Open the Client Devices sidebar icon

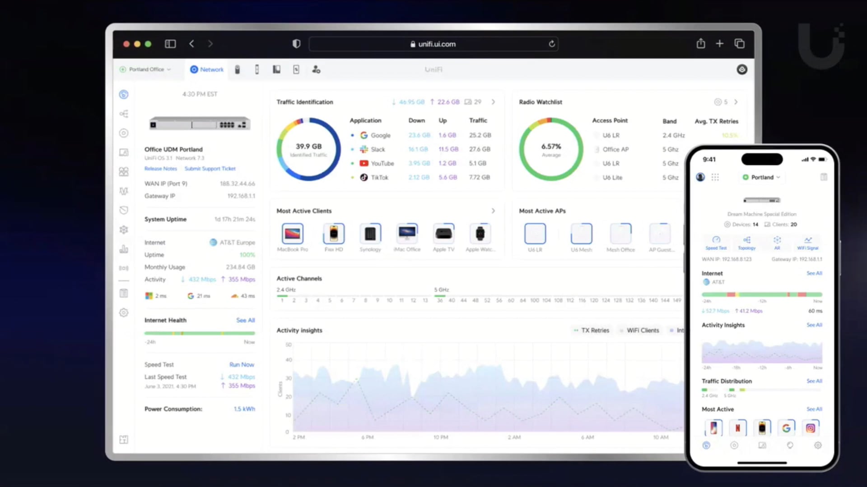click(x=124, y=152)
